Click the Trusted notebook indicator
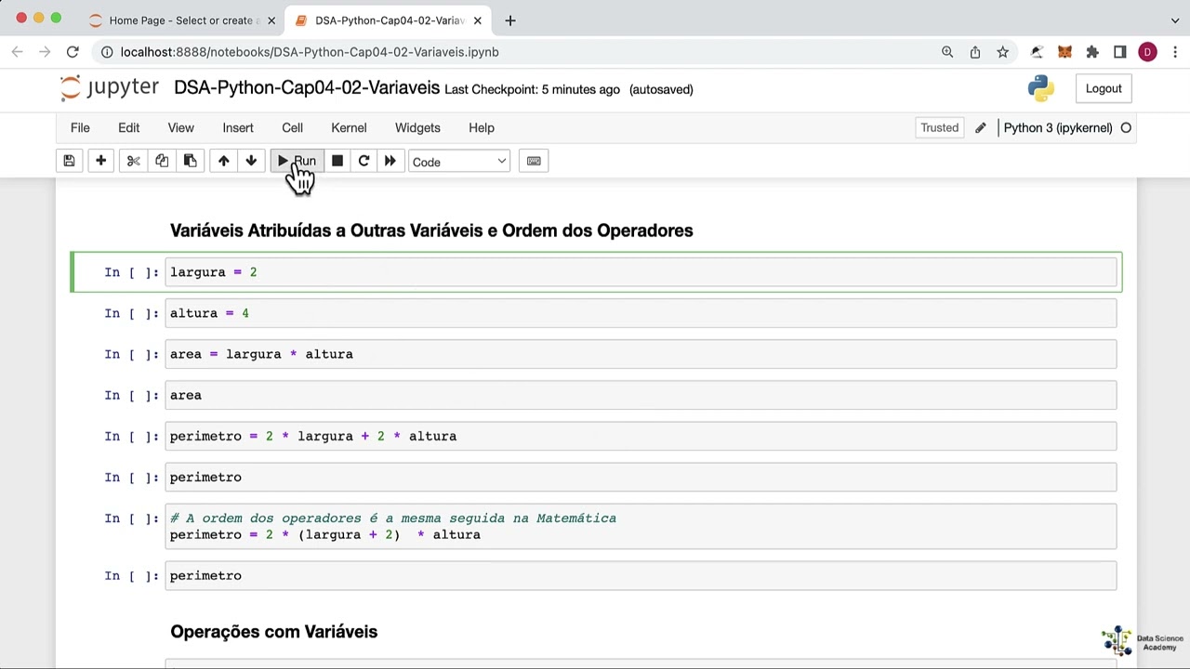Screen dimensions: 1190x669 [939, 128]
